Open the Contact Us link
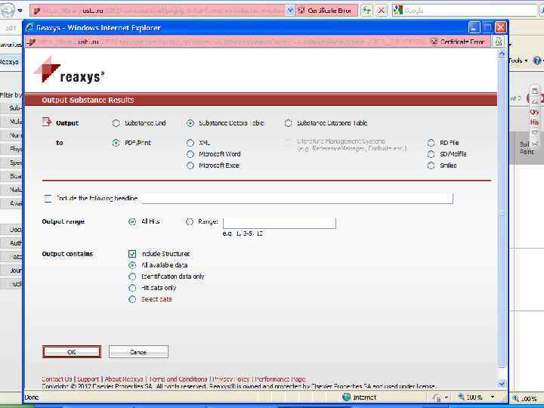The width and height of the screenshot is (544, 408). [57, 379]
